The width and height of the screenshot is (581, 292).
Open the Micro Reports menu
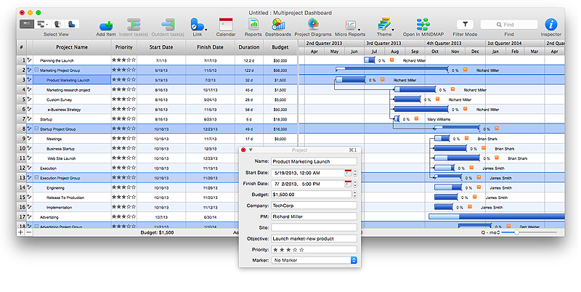pyautogui.click(x=352, y=25)
